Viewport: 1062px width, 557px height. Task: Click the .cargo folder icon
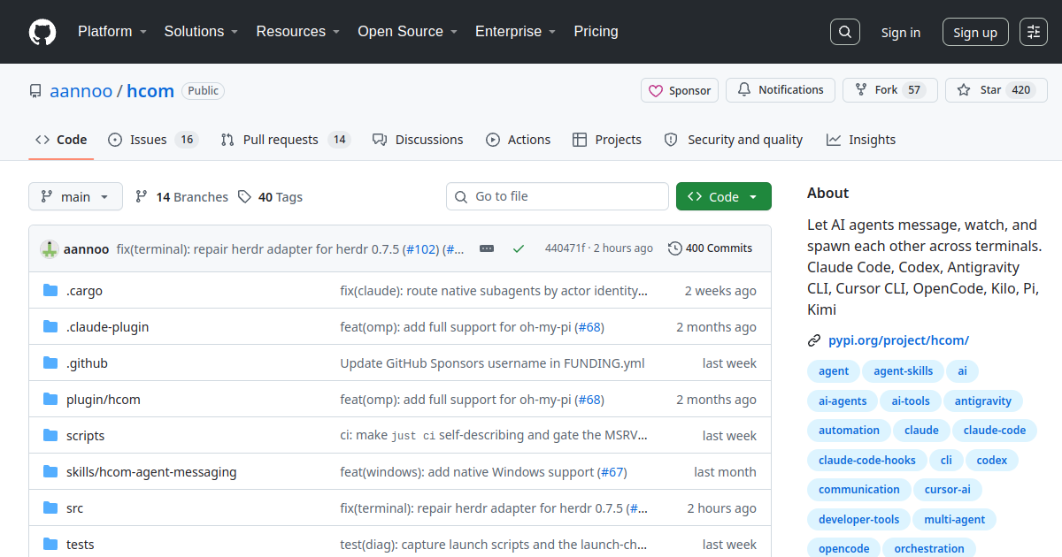point(50,291)
